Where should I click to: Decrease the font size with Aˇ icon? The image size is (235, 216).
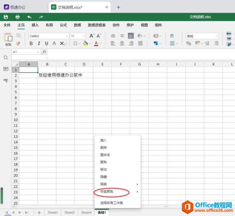(x=99, y=36)
